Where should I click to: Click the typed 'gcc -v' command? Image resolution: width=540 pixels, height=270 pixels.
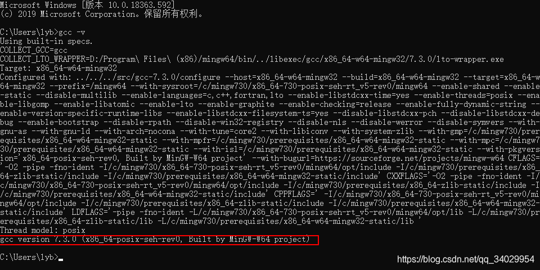[72, 33]
